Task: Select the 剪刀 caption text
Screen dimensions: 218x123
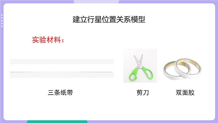Action: pyautogui.click(x=143, y=93)
